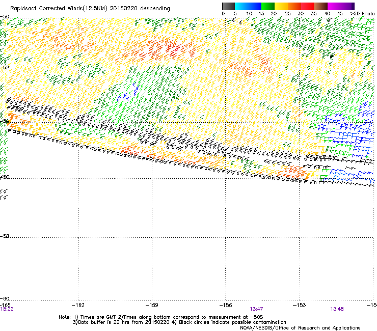Screen dimensions: 377x331
Task: Click the dark purple 45-50 knots legend color
Action: pyautogui.click(x=347, y=6)
